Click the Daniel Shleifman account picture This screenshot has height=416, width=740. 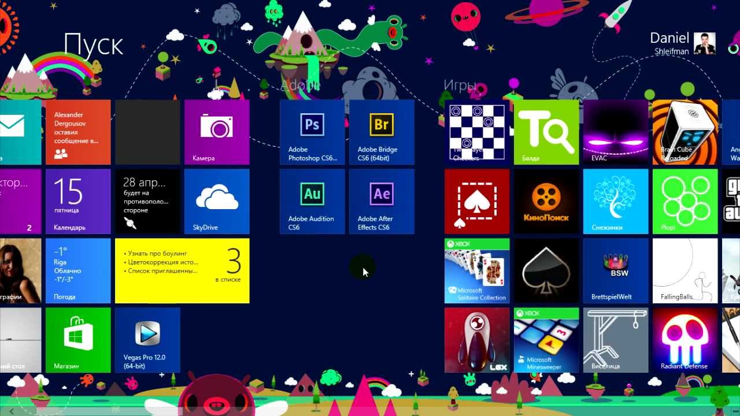point(705,43)
